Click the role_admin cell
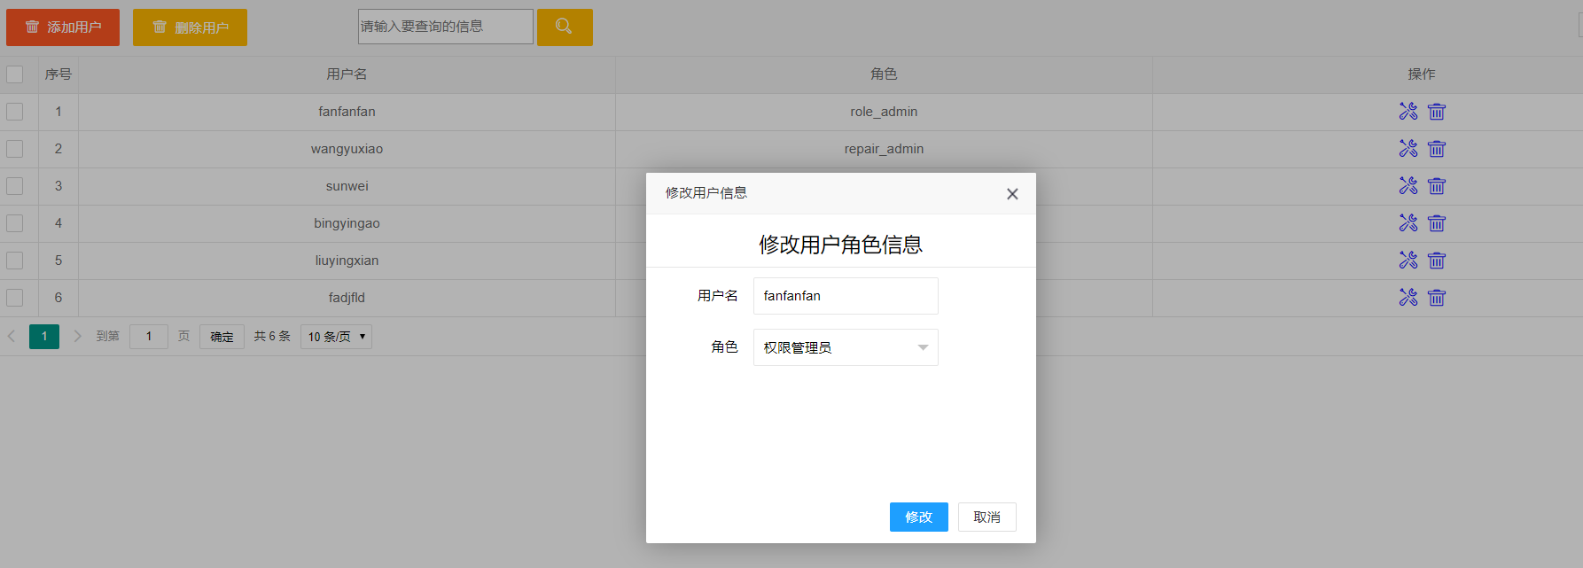1583x568 pixels. 884,112
